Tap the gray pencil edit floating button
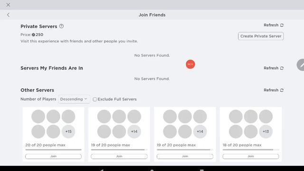This screenshot has height=171, width=304. click(301, 65)
